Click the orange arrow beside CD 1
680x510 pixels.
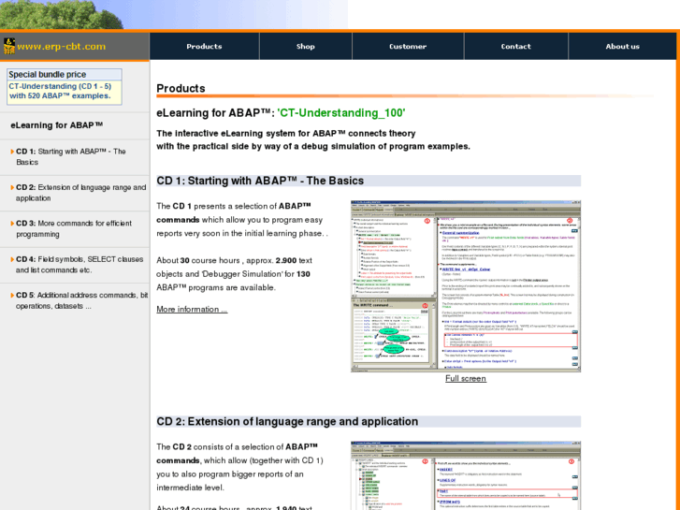tap(12, 152)
